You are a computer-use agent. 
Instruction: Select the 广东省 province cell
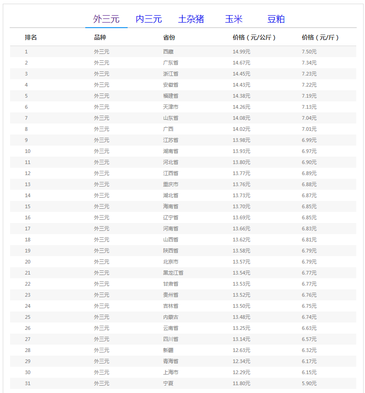coord(171,63)
